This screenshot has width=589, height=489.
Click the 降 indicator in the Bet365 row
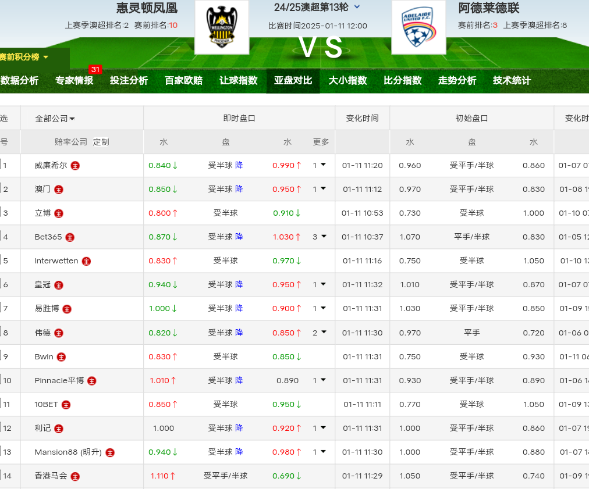pyautogui.click(x=239, y=237)
